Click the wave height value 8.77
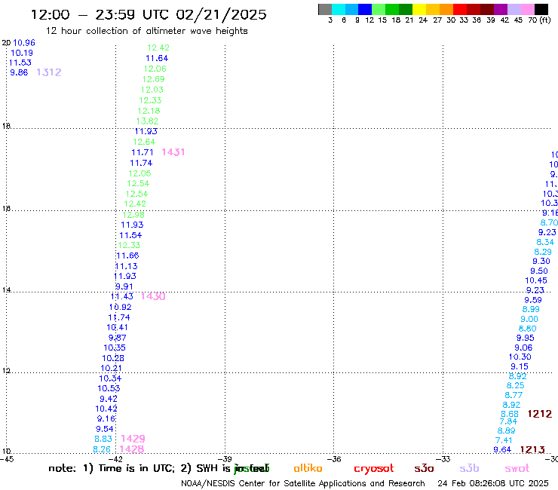The width and height of the screenshot is (558, 490). click(x=514, y=395)
